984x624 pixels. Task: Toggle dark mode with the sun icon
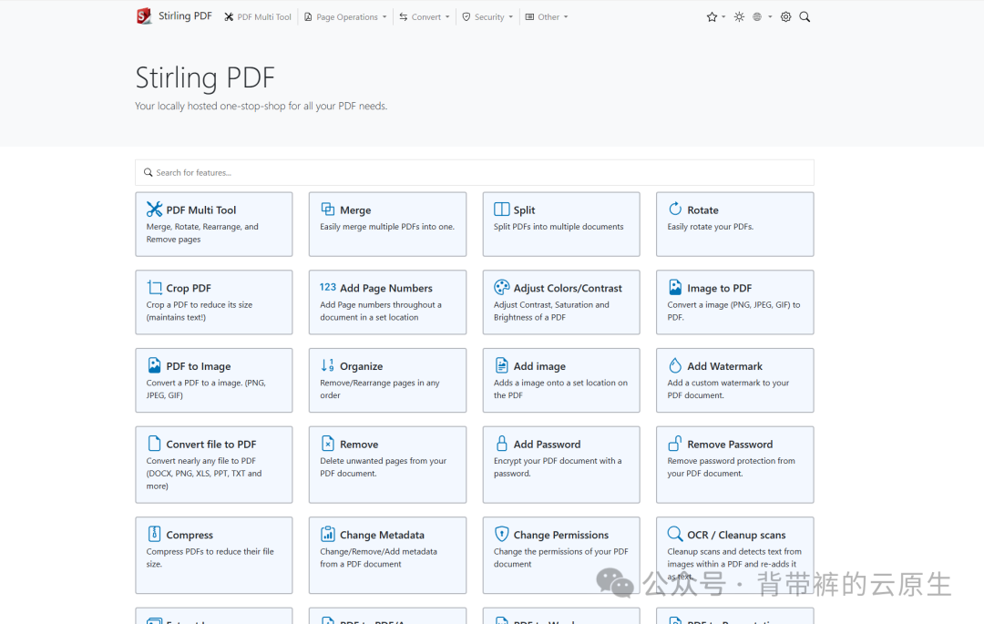[739, 17]
